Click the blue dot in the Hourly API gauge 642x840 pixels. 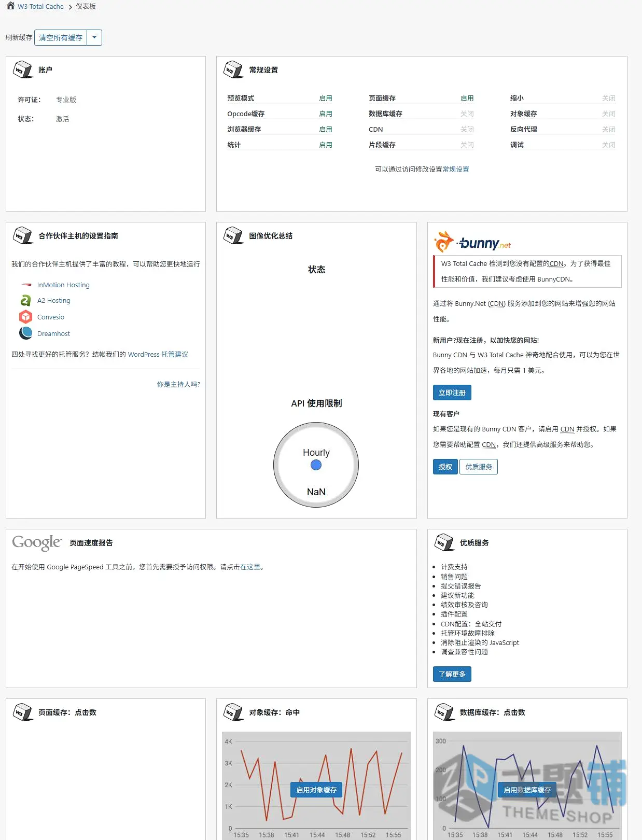316,465
